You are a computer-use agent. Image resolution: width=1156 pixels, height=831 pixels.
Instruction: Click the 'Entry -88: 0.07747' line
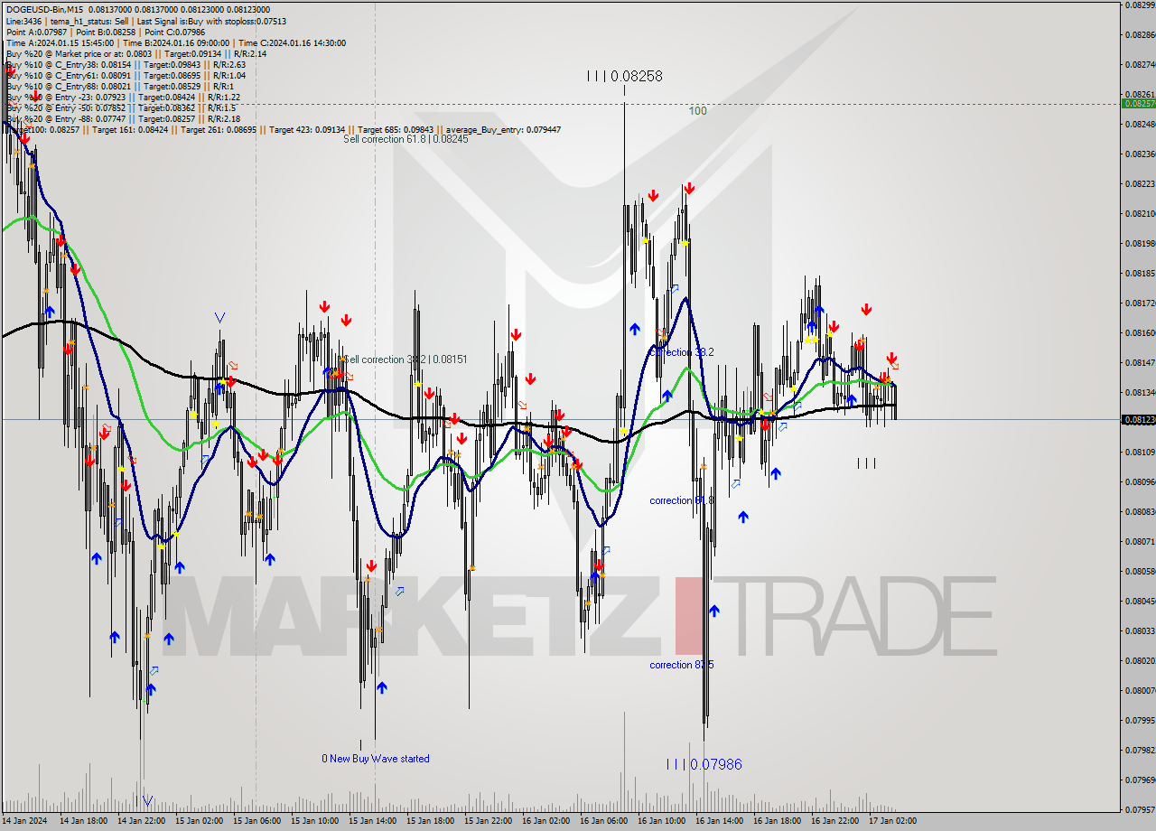[122, 118]
